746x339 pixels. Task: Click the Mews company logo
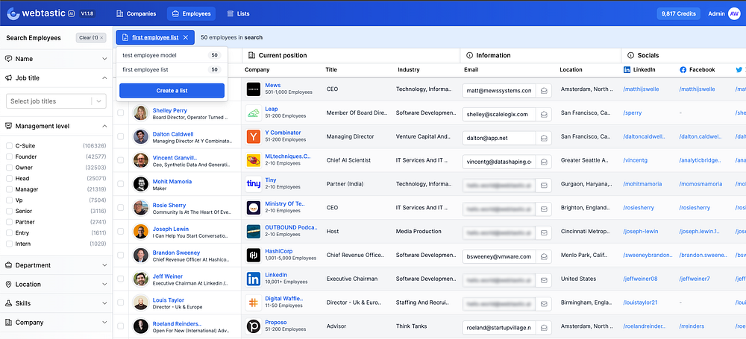pyautogui.click(x=253, y=89)
